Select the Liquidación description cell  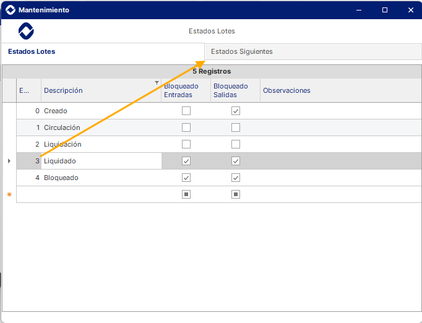101,144
